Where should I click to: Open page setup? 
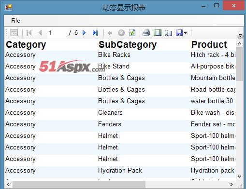(168, 33)
